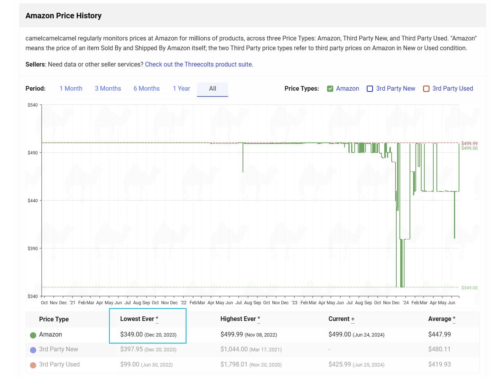Click the Current column header
The height and width of the screenshot is (377, 503).
[341, 319]
